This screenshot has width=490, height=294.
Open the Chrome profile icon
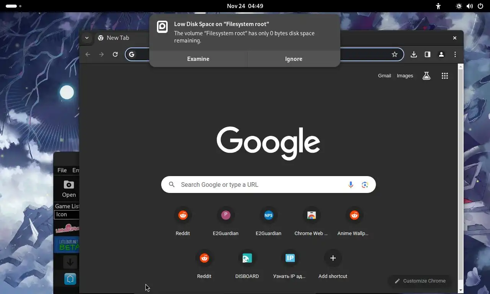[441, 54]
